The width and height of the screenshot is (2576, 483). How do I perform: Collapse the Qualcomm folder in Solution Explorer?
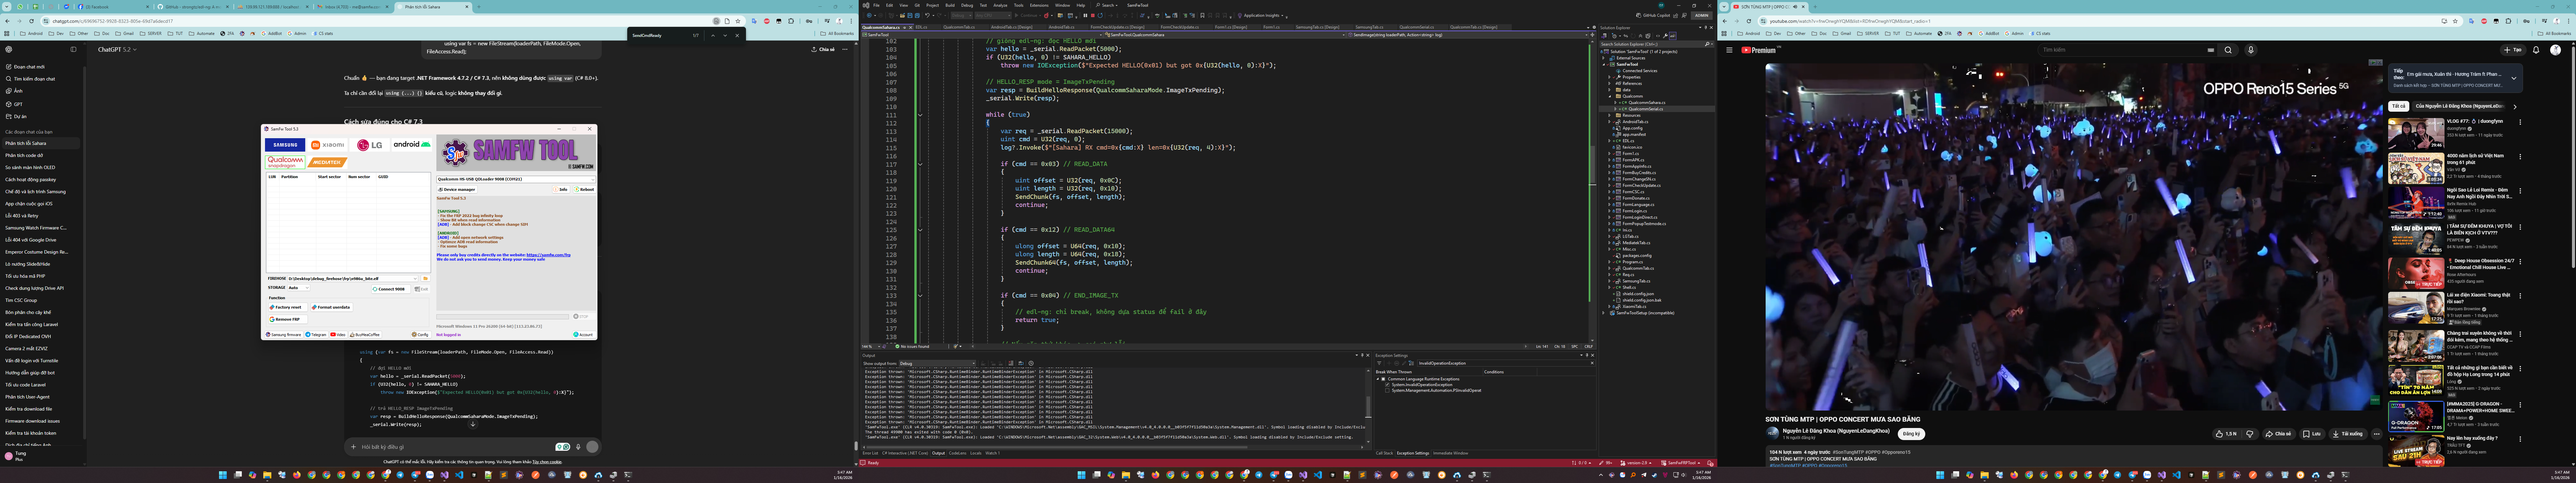(x=1610, y=96)
